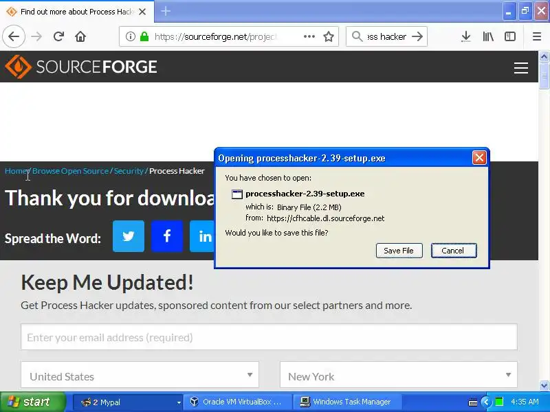This screenshot has width=550, height=412.
Task: Click the address bar URL
Action: tap(215, 36)
